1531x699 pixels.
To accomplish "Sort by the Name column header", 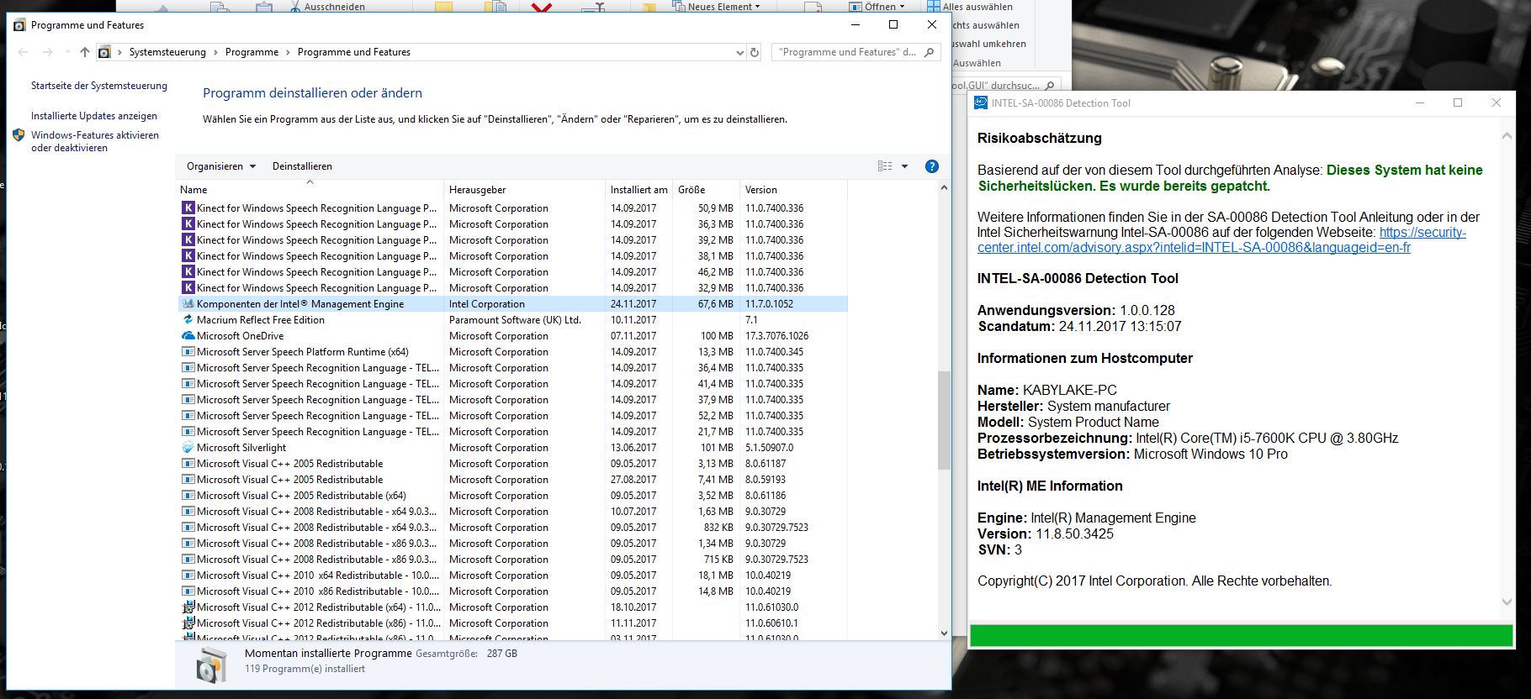I will pyautogui.click(x=310, y=190).
